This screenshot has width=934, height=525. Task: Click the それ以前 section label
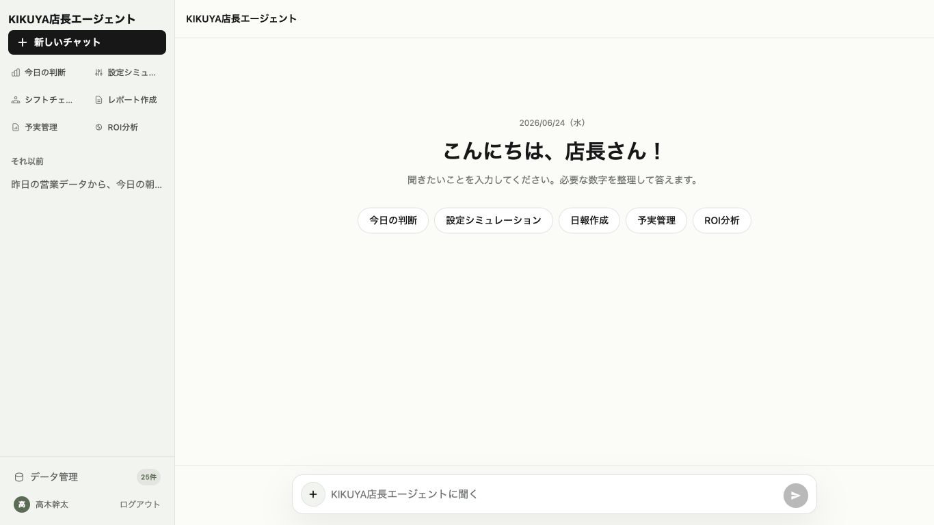[27, 161]
